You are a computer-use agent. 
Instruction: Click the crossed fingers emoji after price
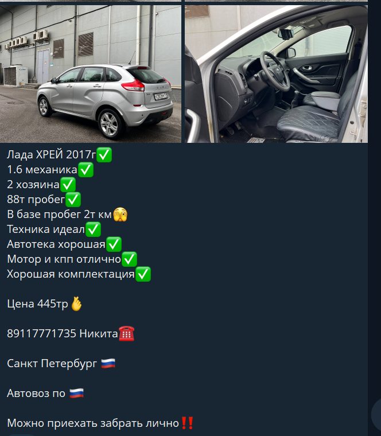(x=76, y=303)
